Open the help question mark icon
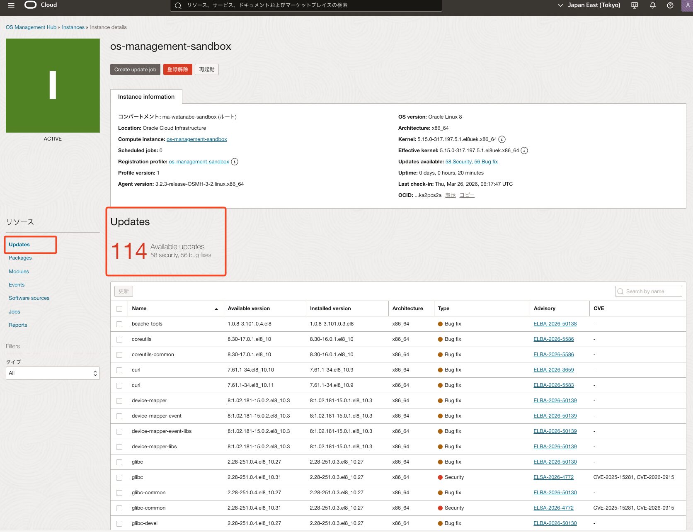The width and height of the screenshot is (693, 532). (x=670, y=5)
